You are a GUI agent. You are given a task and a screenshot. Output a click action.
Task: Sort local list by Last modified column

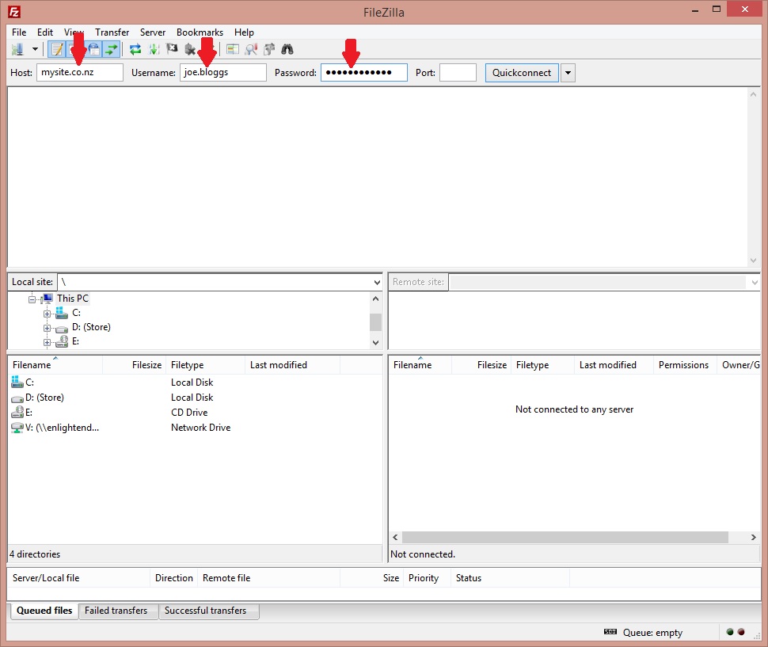tap(292, 365)
